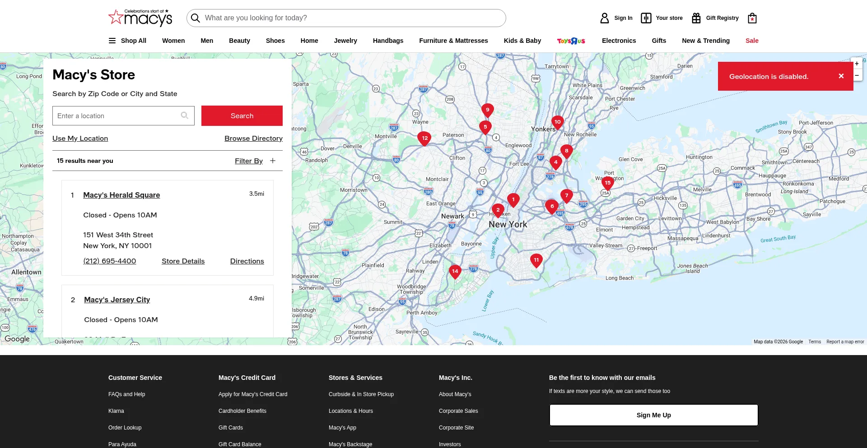This screenshot has height=448, width=867.
Task: Open Sign In account icon
Action: [x=605, y=18]
